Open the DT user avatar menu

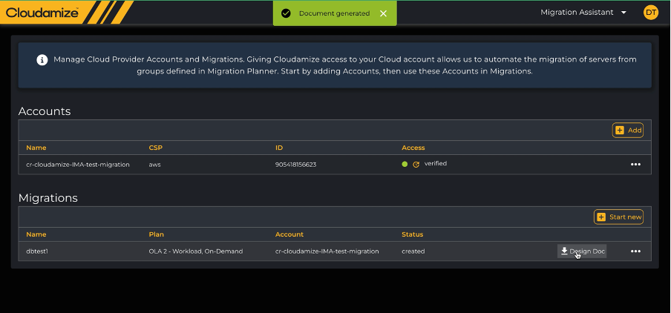tap(650, 13)
